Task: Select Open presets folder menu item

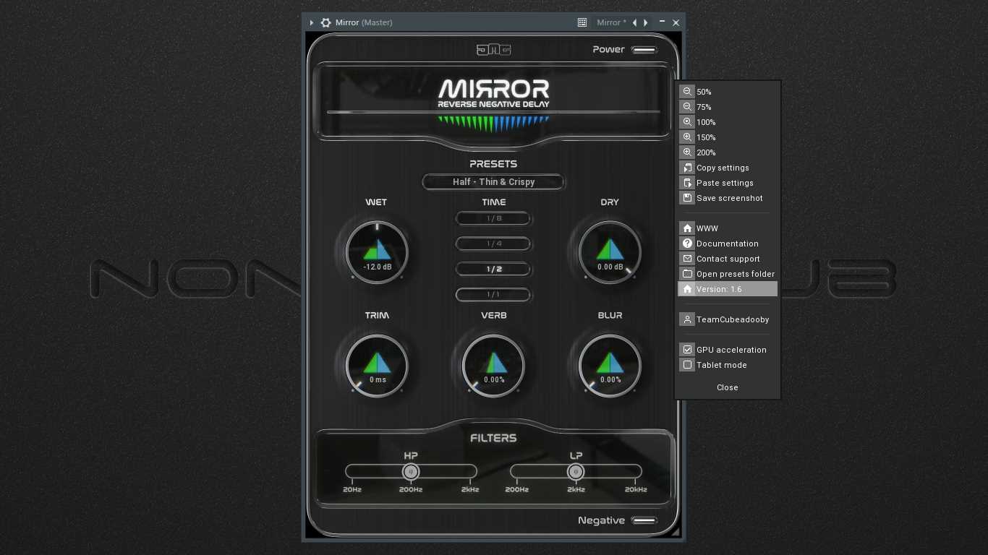Action: click(728, 274)
